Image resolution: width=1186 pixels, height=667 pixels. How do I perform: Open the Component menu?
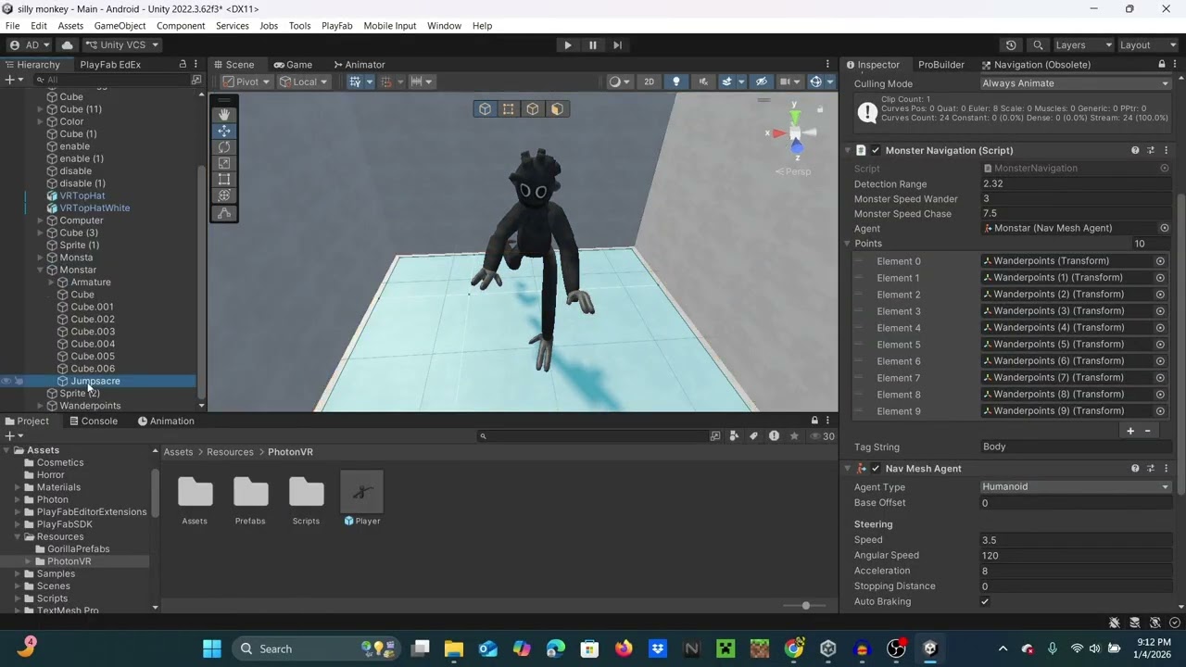(181, 26)
